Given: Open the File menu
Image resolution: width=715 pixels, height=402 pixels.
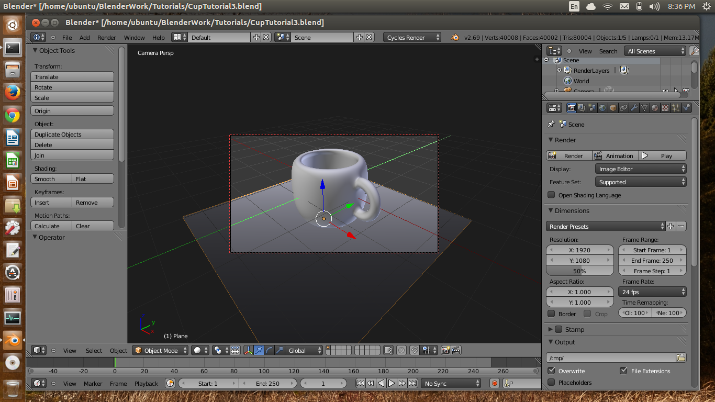Looking at the screenshot, I should [x=67, y=38].
